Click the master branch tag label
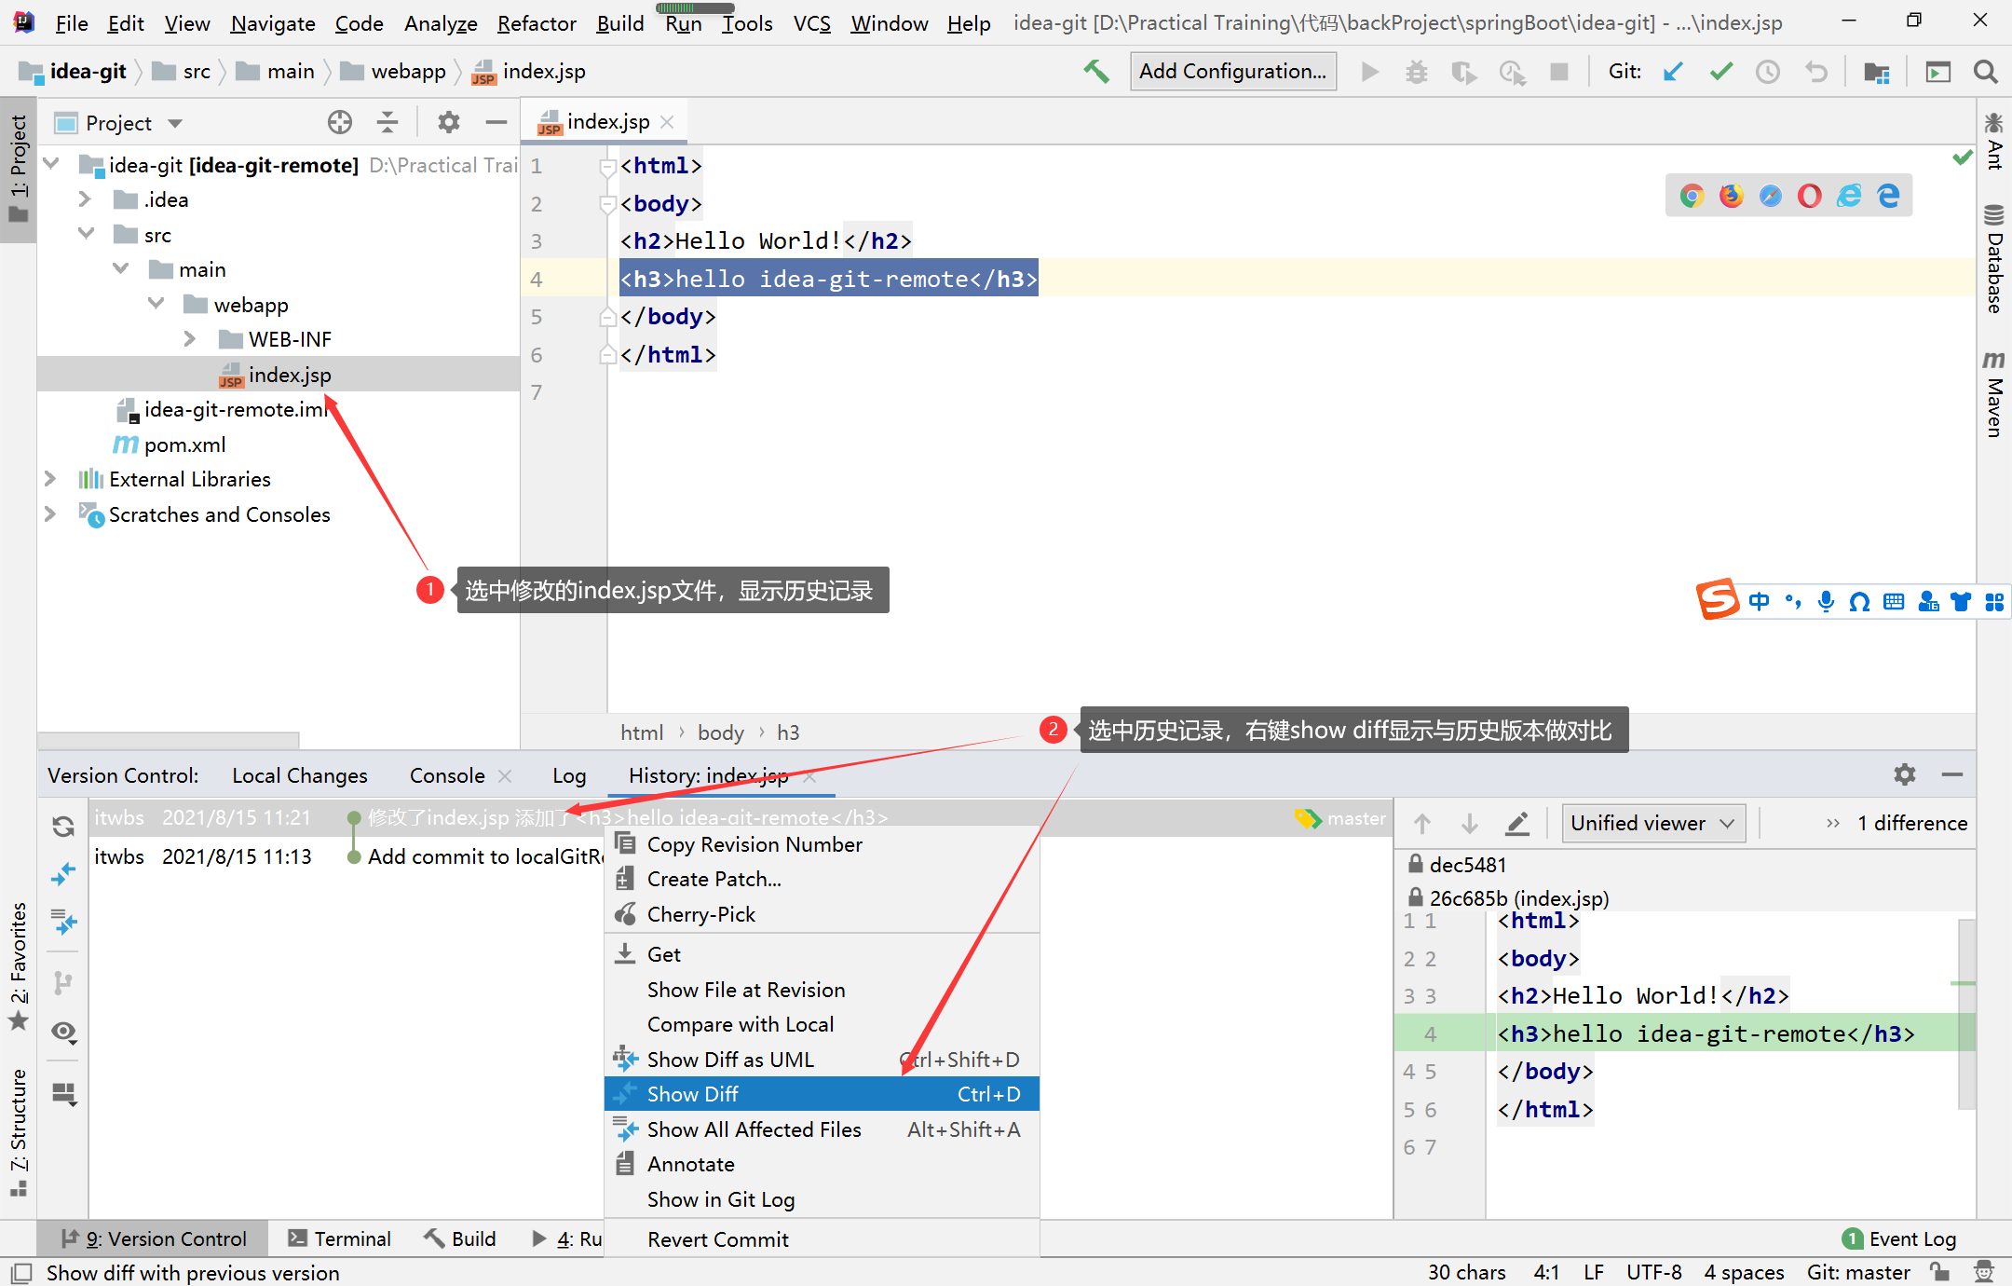 click(1340, 818)
